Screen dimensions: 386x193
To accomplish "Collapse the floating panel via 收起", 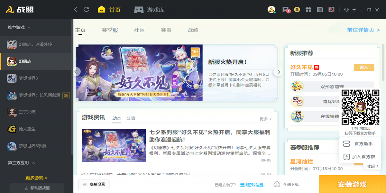I will coord(373,166).
